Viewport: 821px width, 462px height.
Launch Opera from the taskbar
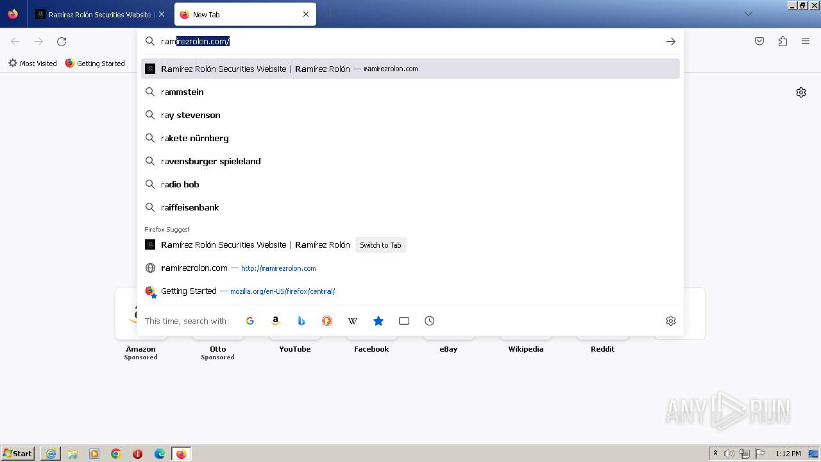pyautogui.click(x=138, y=454)
